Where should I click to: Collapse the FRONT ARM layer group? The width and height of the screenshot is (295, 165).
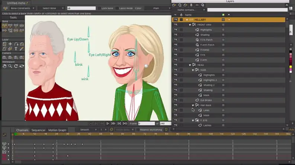[x=190, y=25]
